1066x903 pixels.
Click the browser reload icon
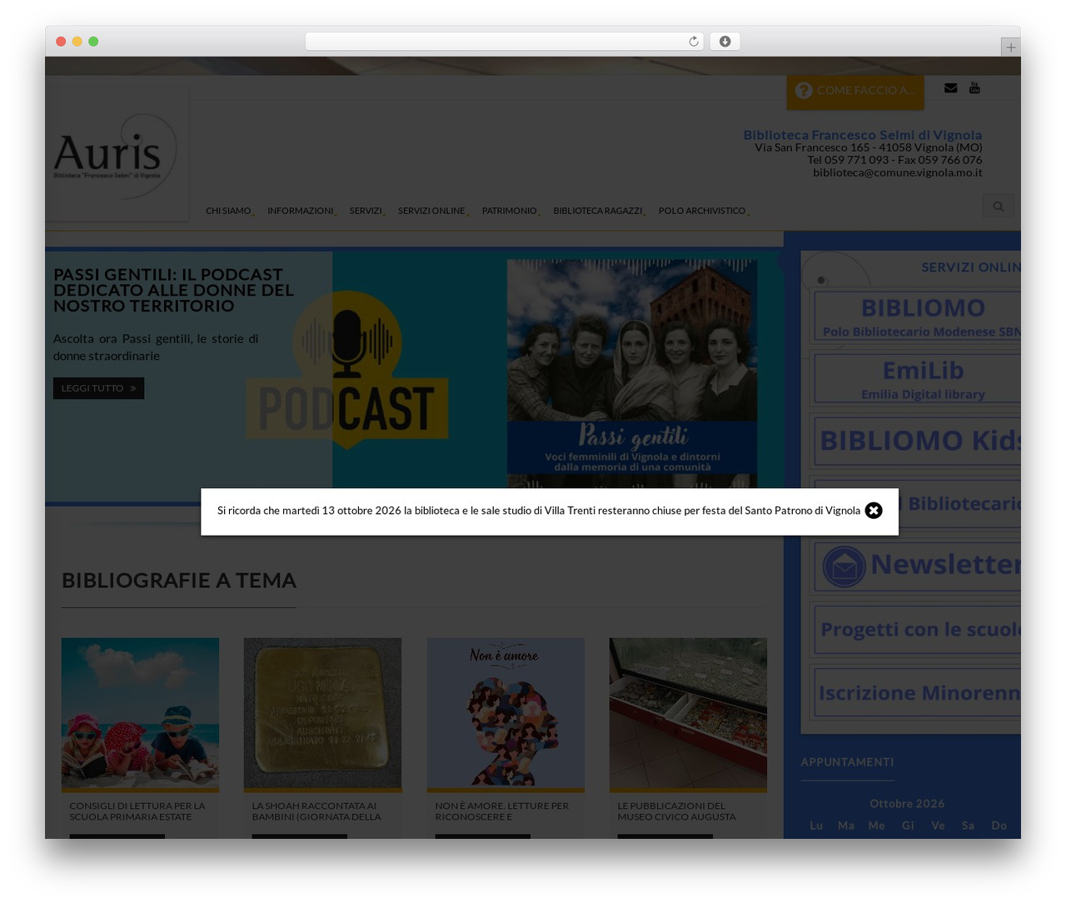(x=693, y=42)
